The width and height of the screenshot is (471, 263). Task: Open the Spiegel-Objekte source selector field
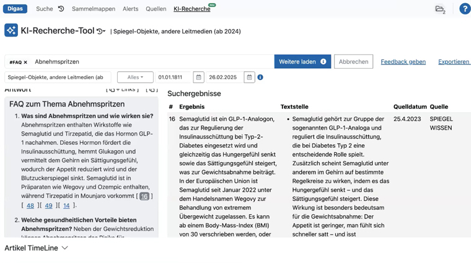tap(58, 77)
